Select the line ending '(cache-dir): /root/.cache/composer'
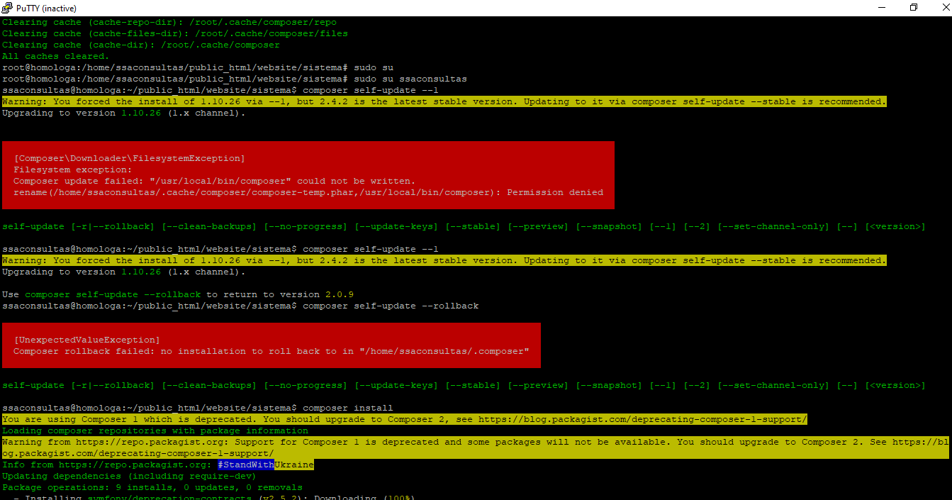 141,45
